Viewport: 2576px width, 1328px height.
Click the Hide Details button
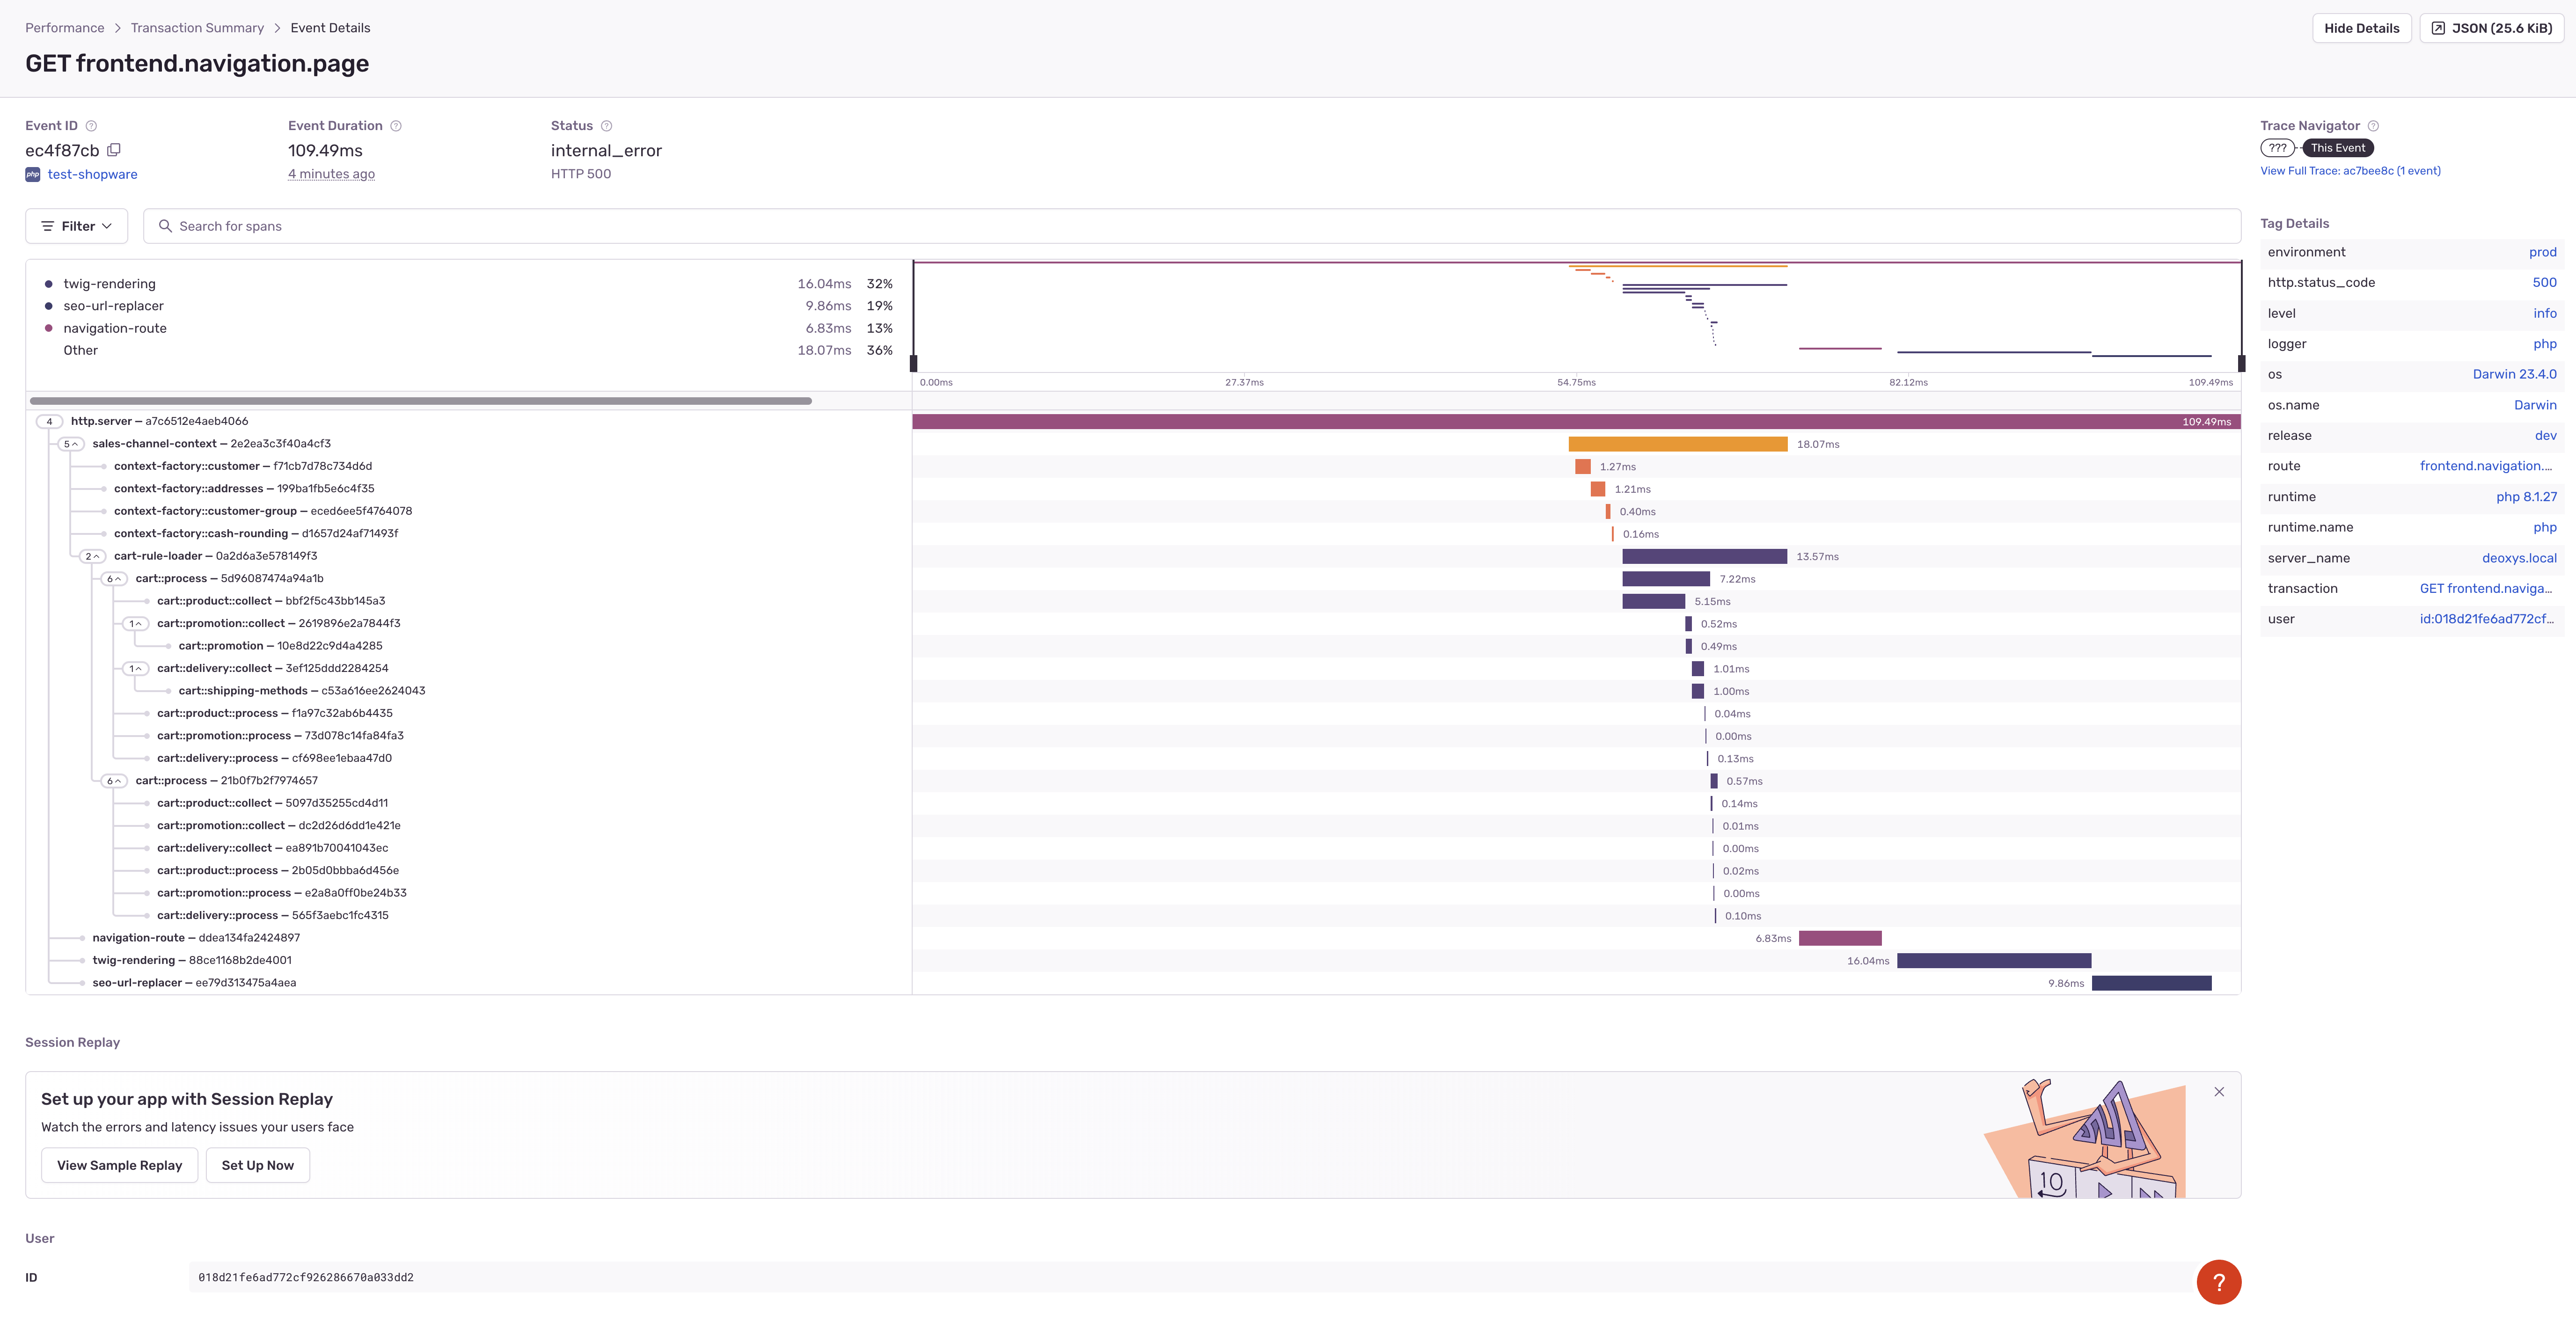click(2361, 28)
